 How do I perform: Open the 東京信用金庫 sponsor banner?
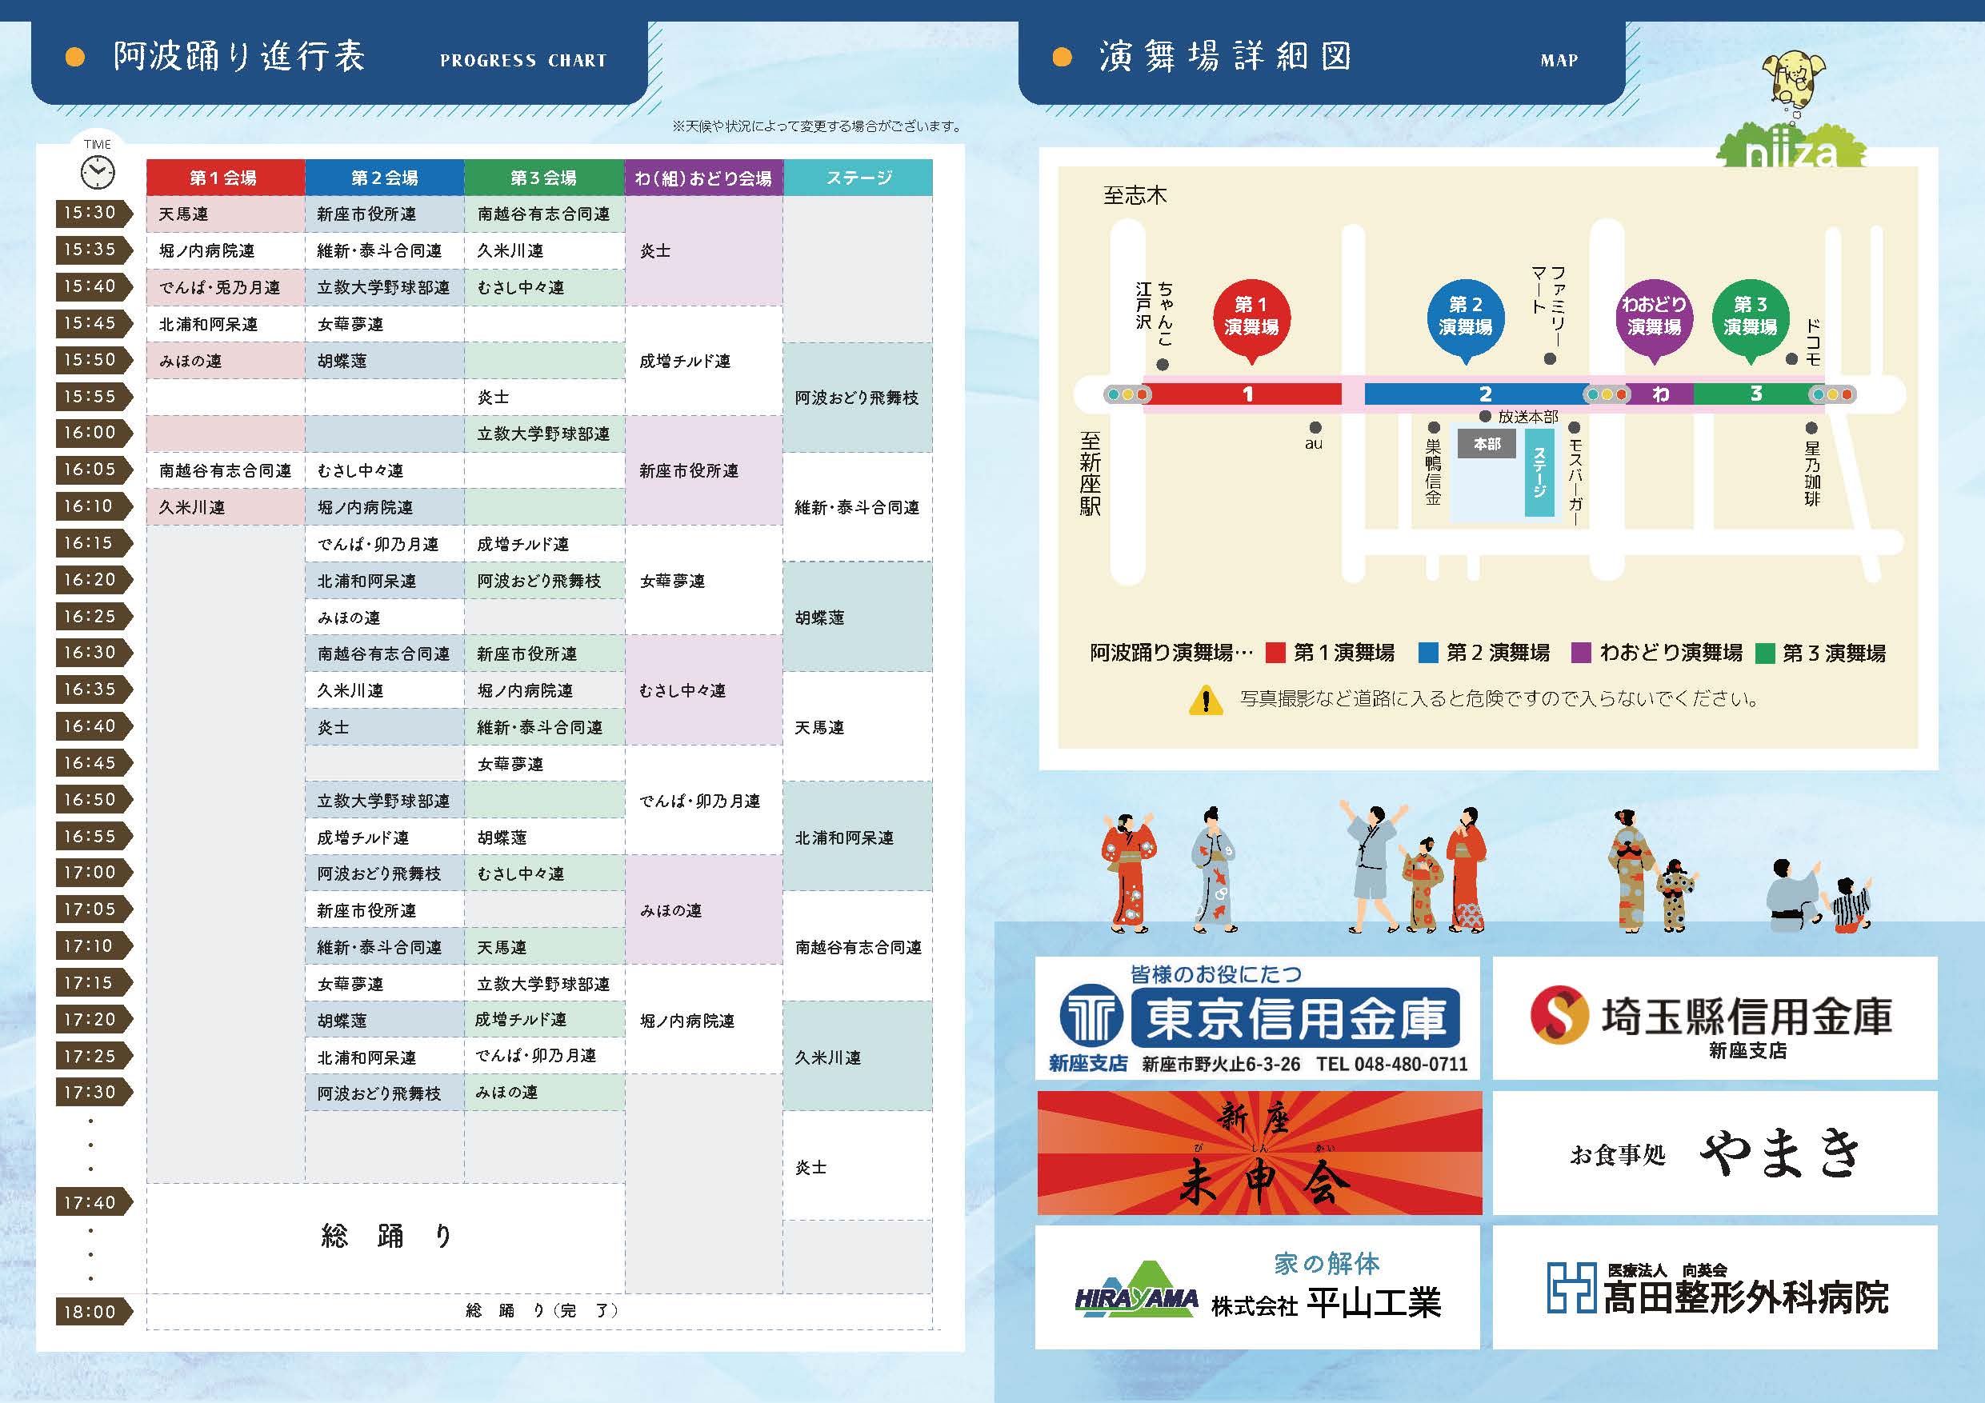click(1258, 1018)
